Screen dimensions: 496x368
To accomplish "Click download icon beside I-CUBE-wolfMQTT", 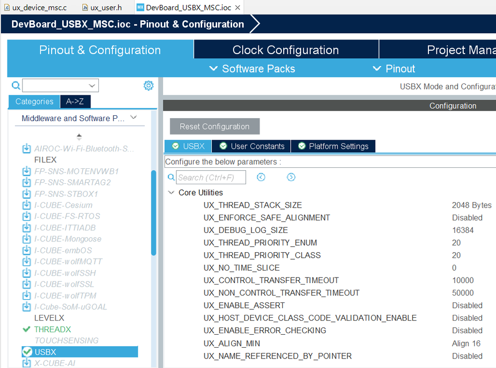I will tap(26, 261).
